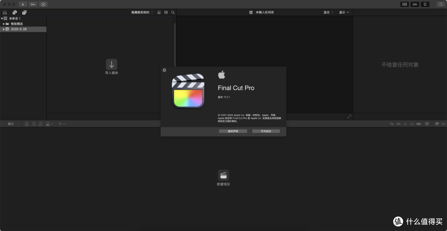Image resolution: width=447 pixels, height=231 pixels.
Task: Open the 适合 zoom dropdown in viewer
Action: pos(328,12)
